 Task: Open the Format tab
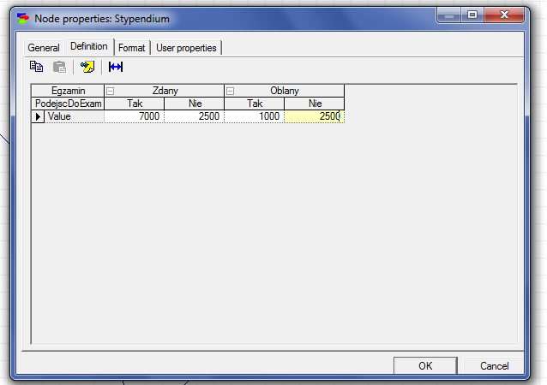pyautogui.click(x=131, y=48)
